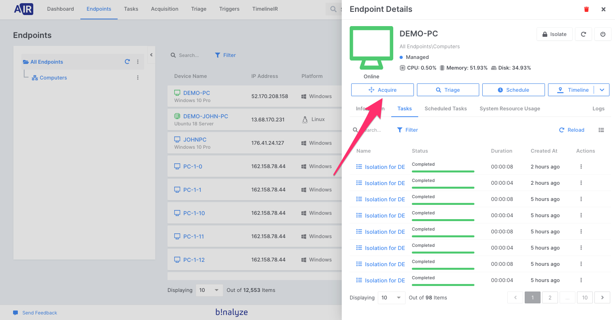The width and height of the screenshot is (615, 320).
Task: Open actions menu for first Isolation task
Action: click(x=581, y=167)
